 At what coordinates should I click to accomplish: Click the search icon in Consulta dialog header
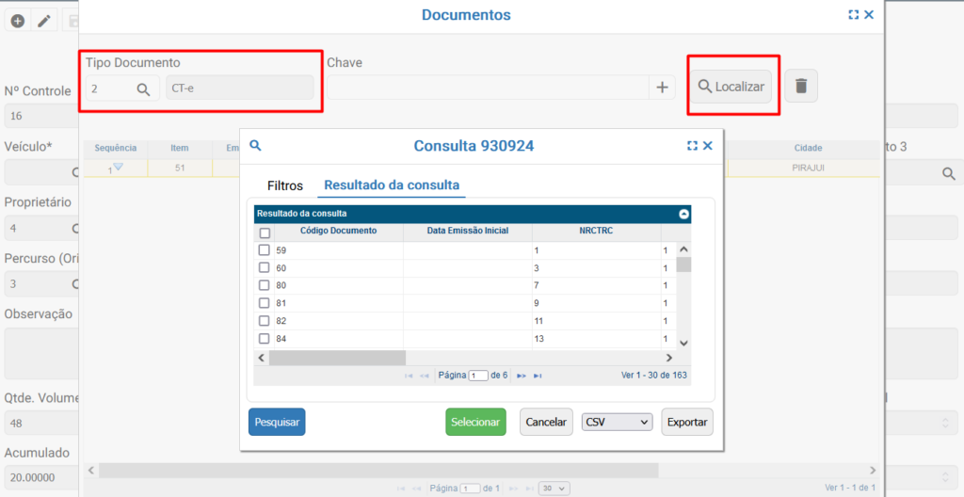255,146
